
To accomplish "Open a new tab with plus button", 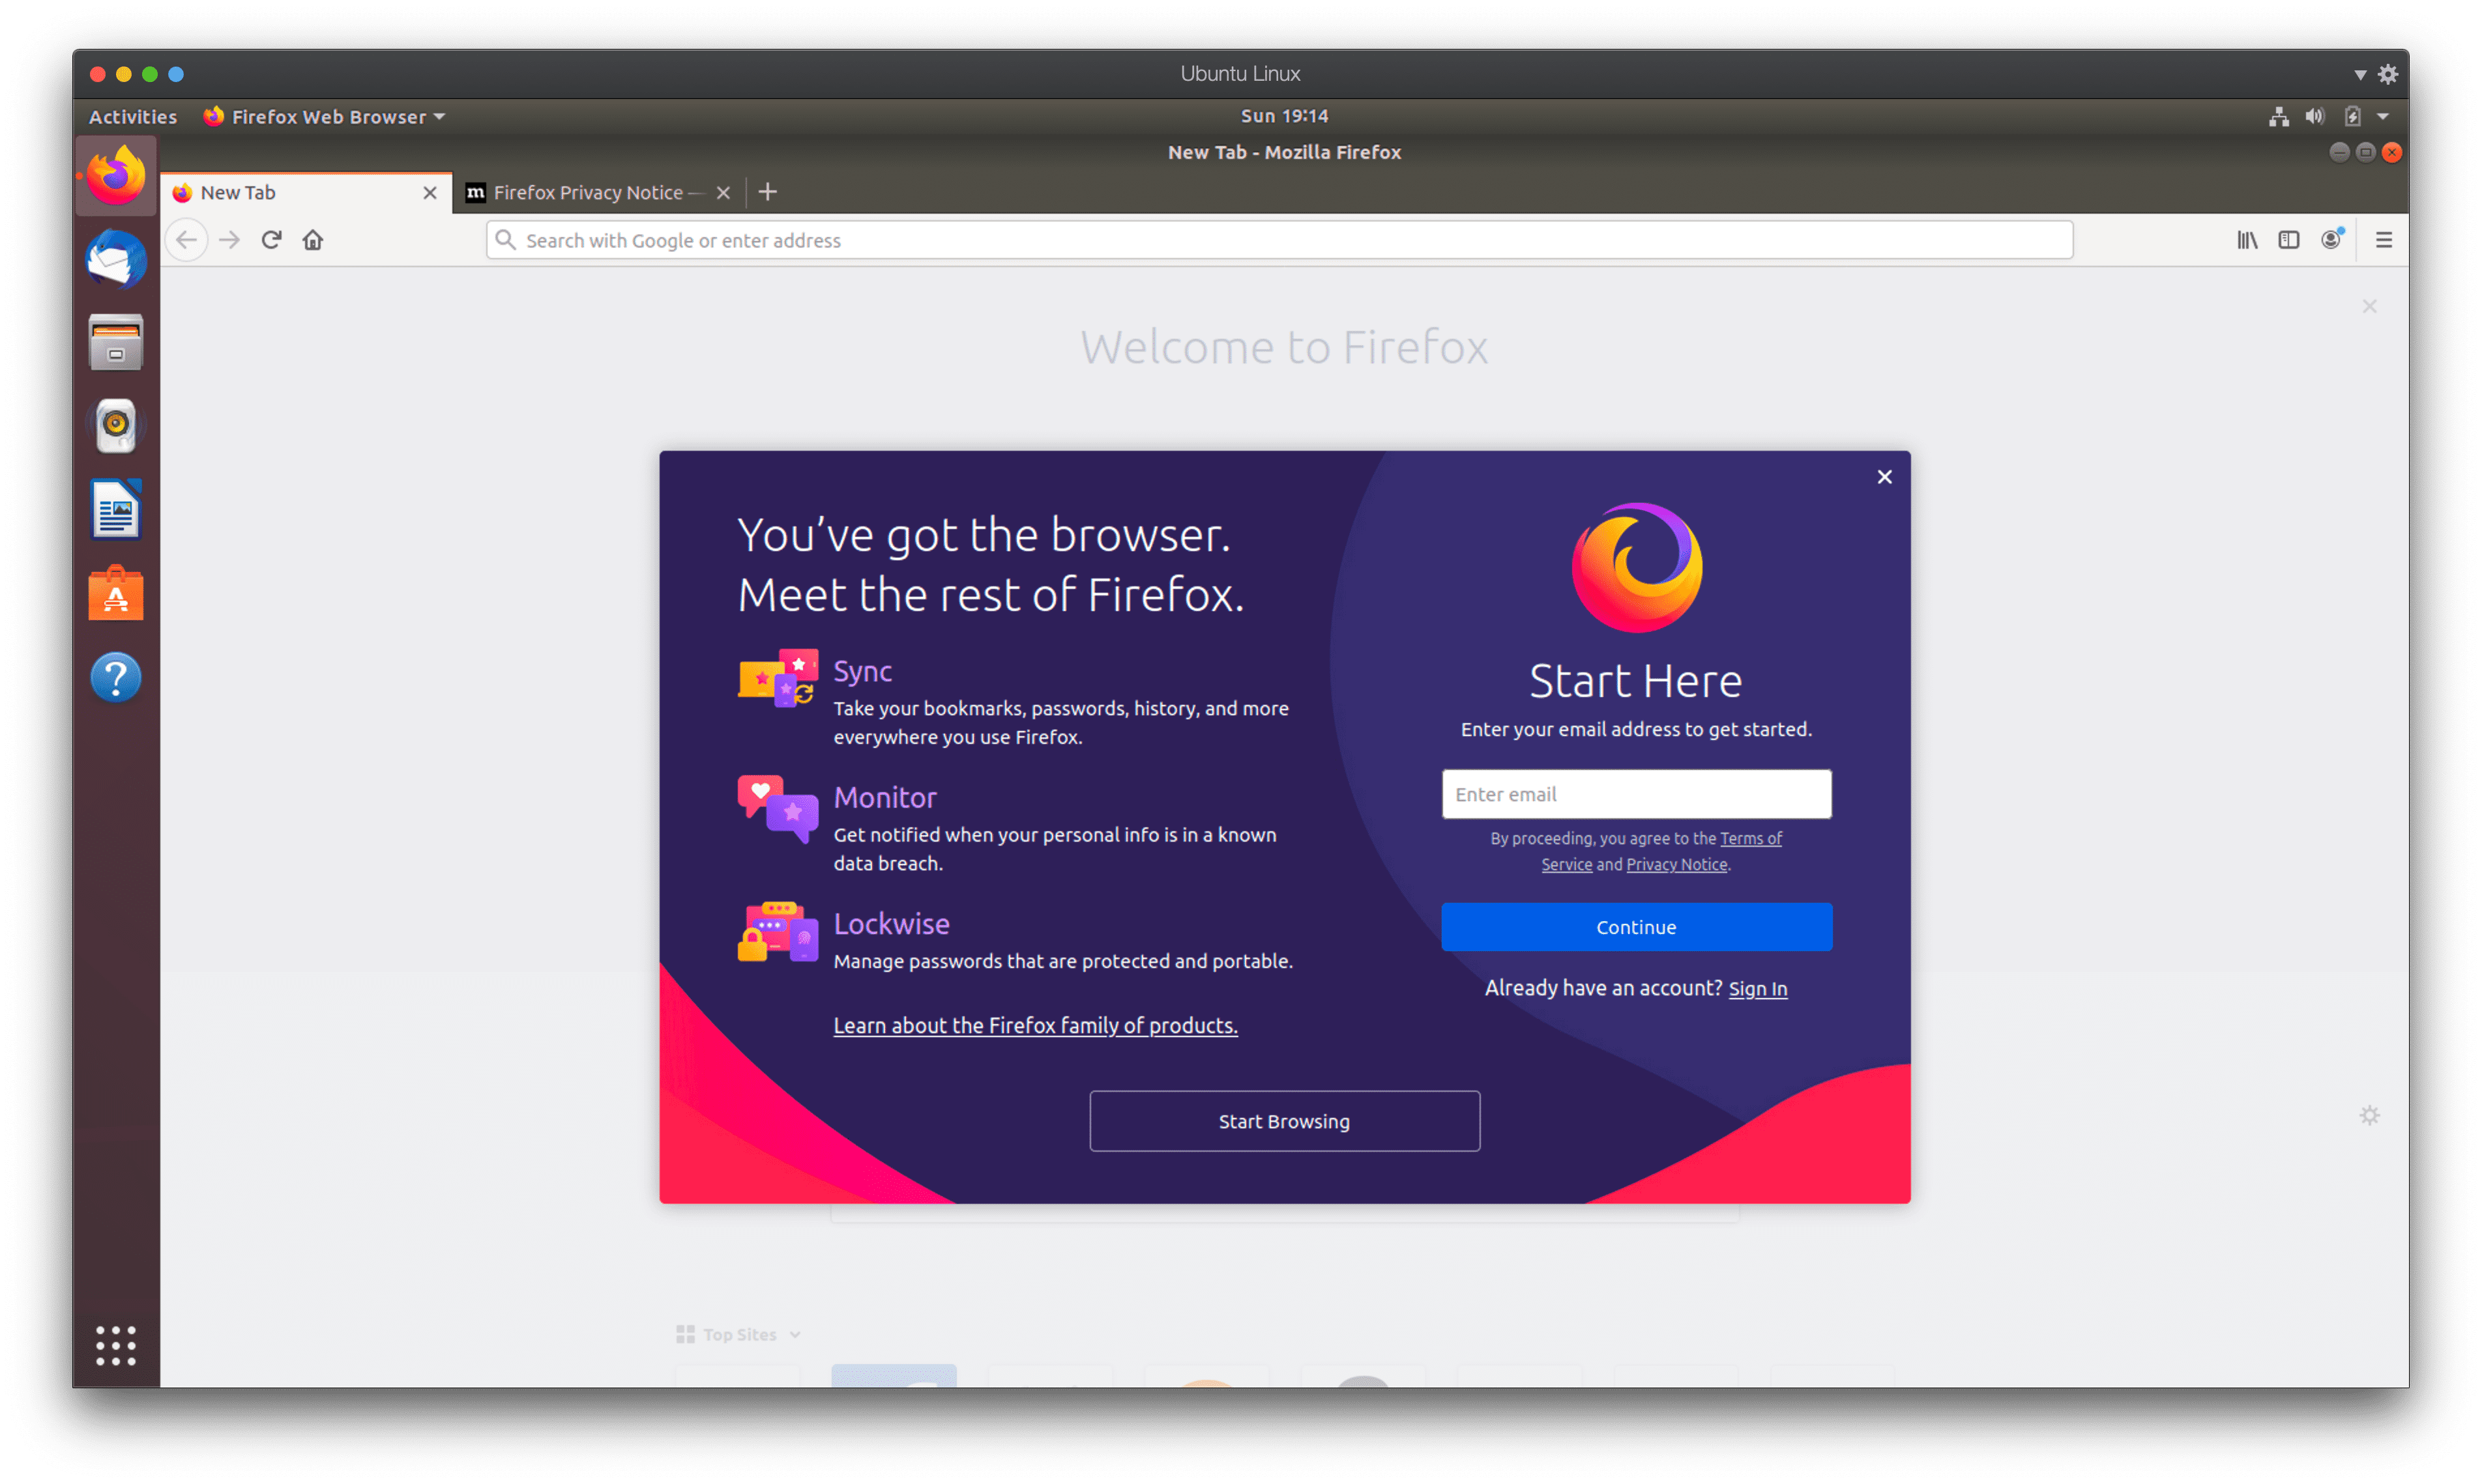I will click(767, 192).
